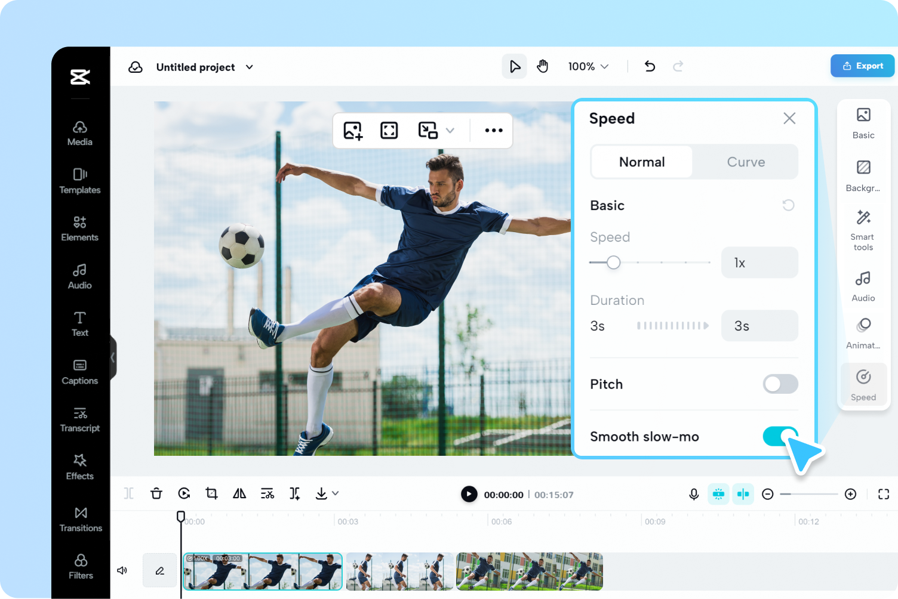The image size is (898, 599).
Task: Reset the Basic speed settings
Action: (789, 205)
